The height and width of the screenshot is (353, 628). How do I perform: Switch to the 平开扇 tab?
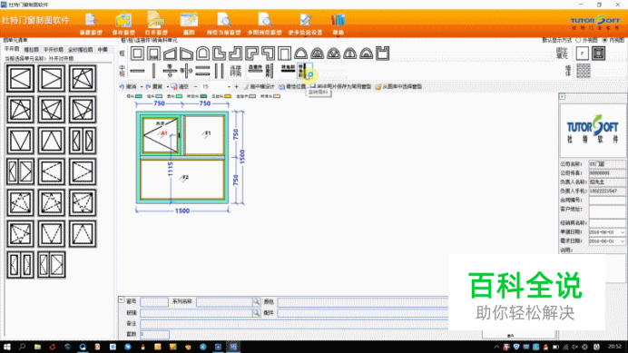pos(12,49)
